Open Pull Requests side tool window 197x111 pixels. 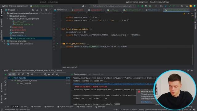coord(2,36)
